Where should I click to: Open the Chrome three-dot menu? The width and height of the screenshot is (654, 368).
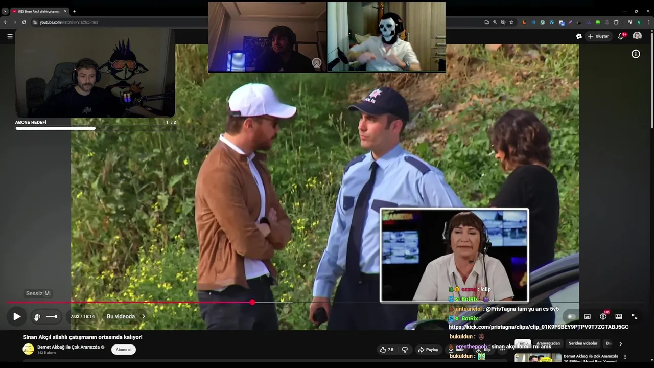coord(648,22)
